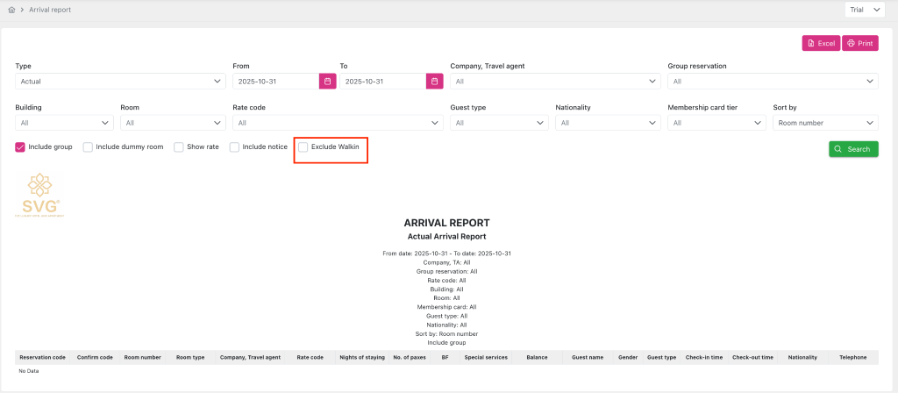Click the Arrival report breadcrumb item
This screenshot has width=898, height=393.
click(x=50, y=10)
